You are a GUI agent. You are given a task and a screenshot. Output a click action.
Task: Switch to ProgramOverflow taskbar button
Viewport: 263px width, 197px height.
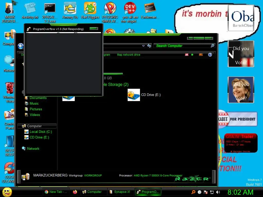point(148,192)
